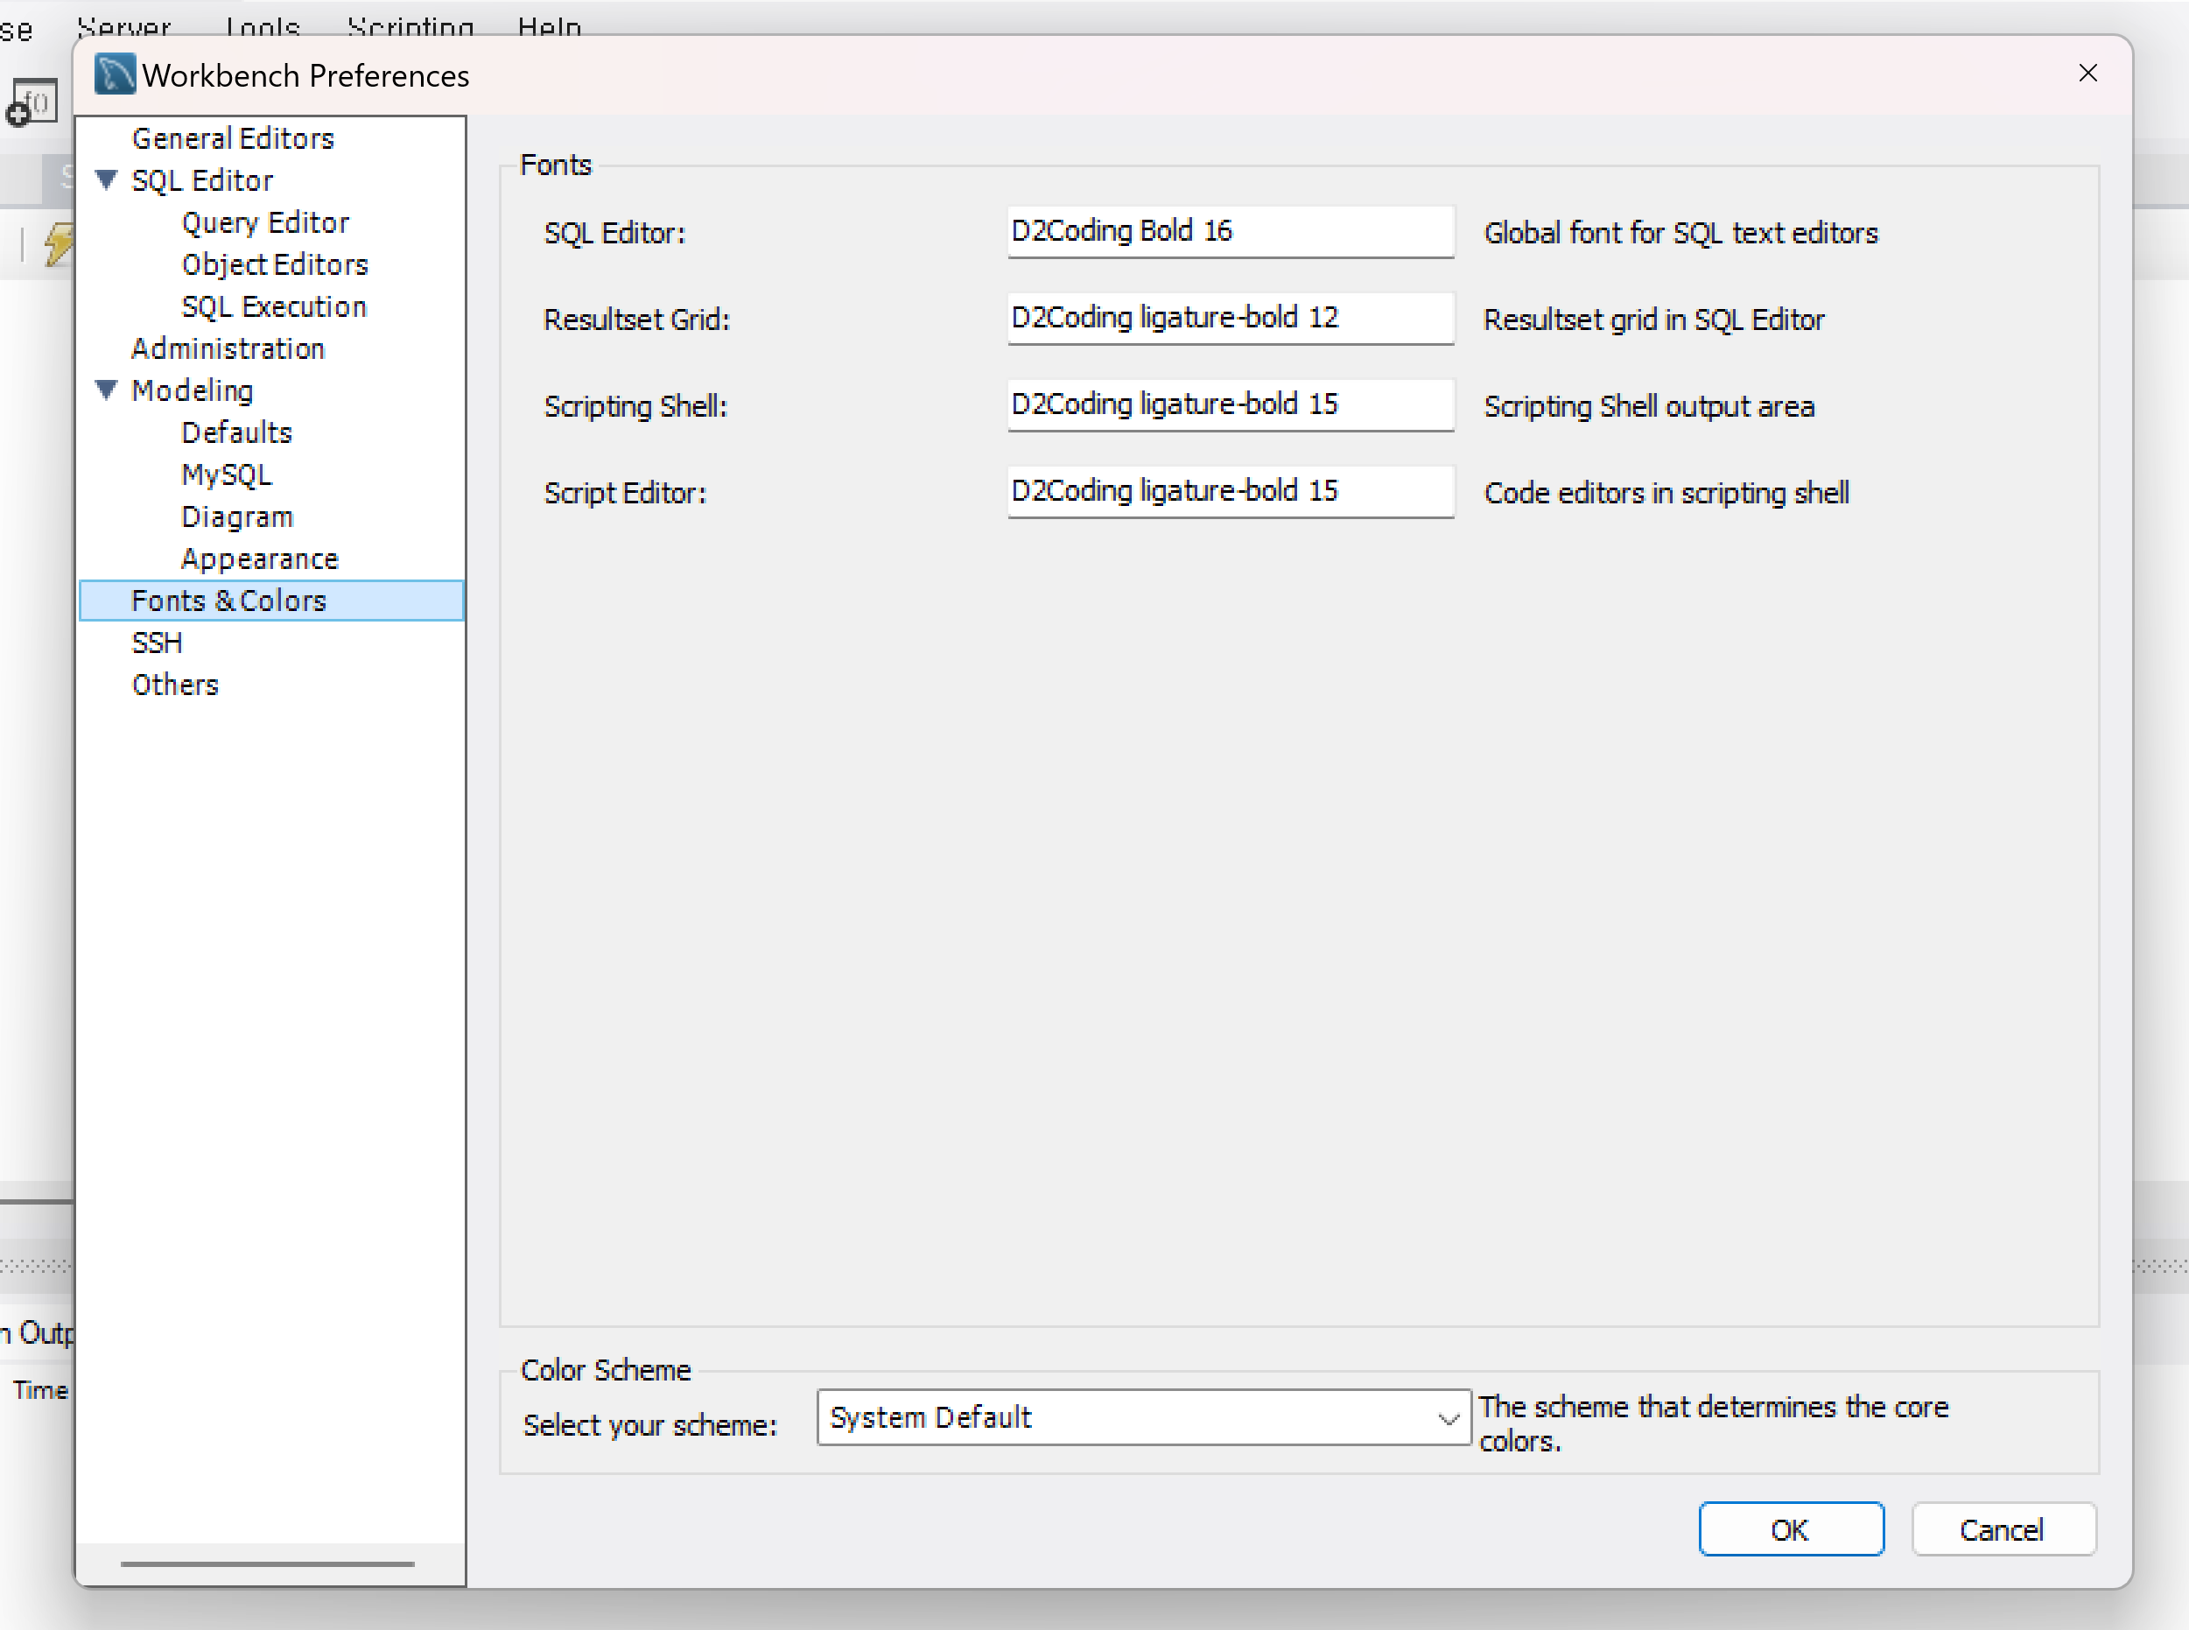Select General Editors preferences page
Screen dimensions: 2189x1630
[233, 138]
